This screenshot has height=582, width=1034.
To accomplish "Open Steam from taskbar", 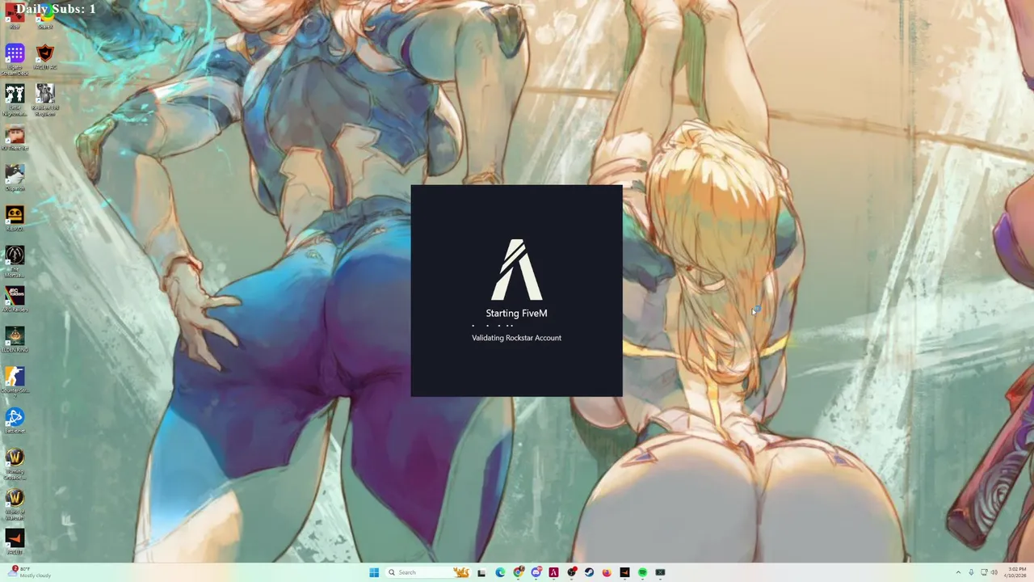I will tap(589, 572).
